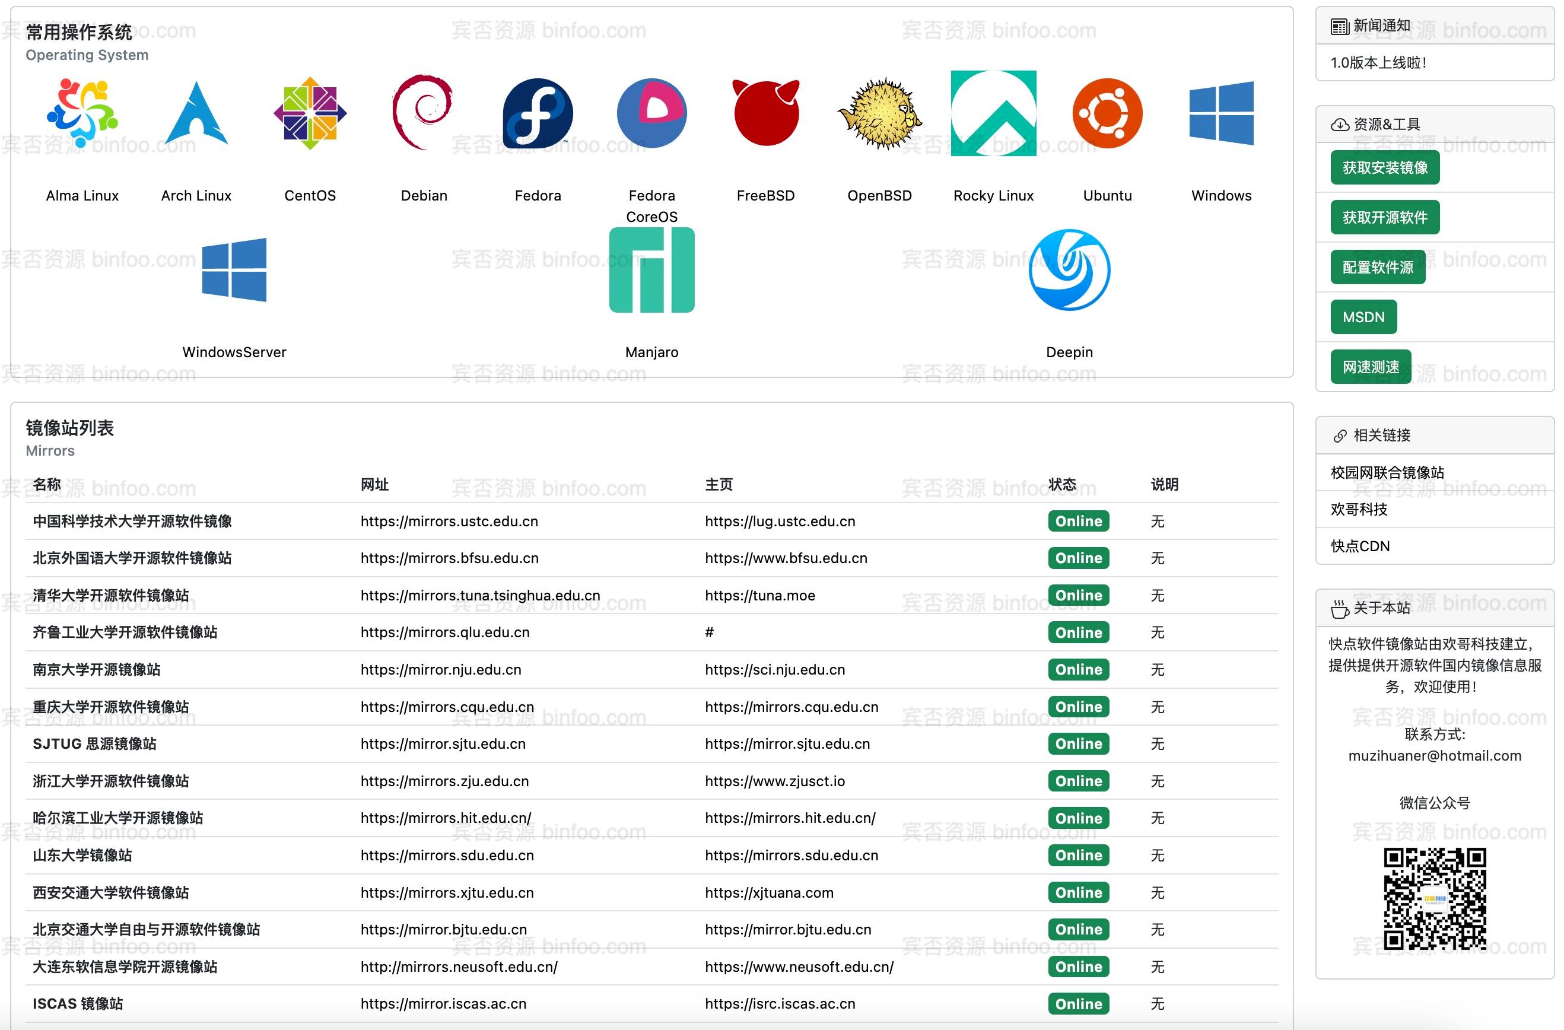Viewport: 1564px width, 1030px height.
Task: Open the Debian swirl logo
Action: tap(424, 113)
